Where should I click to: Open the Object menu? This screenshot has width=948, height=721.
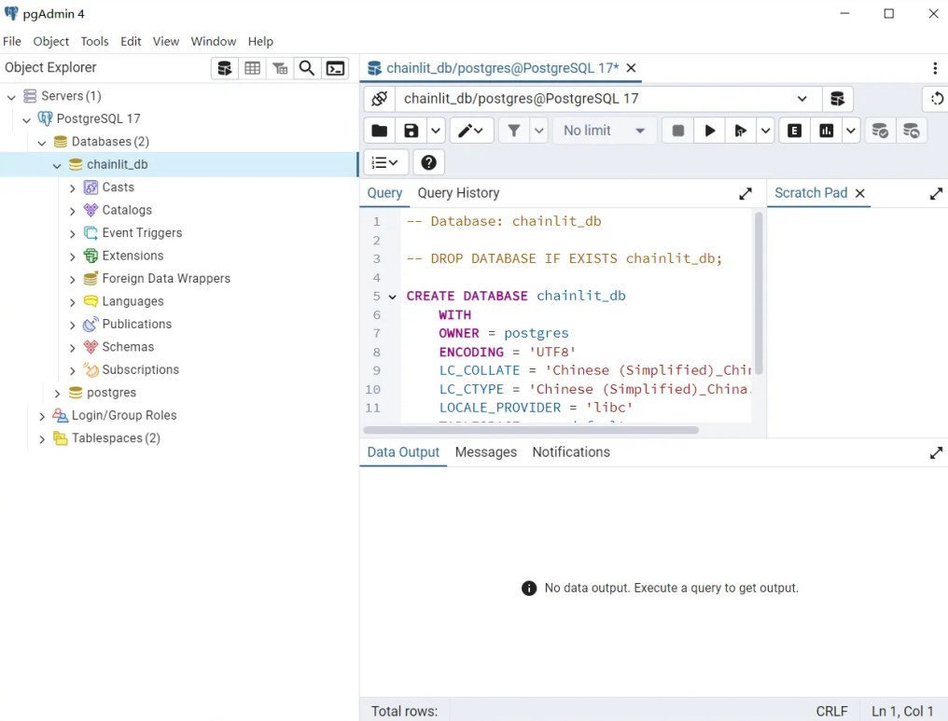[50, 41]
